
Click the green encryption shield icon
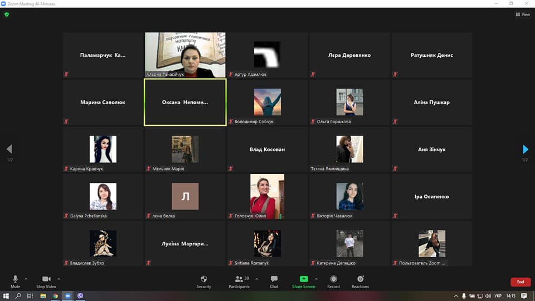point(7,14)
